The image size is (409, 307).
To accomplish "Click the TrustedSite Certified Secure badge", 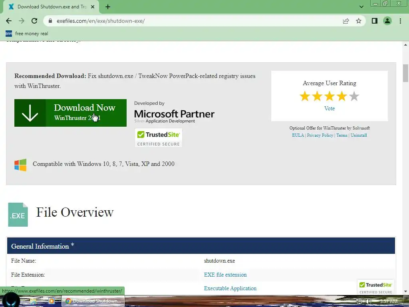I will (158, 138).
